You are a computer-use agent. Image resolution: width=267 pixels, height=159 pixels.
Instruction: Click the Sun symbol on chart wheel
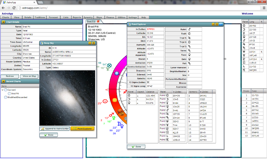click(105, 101)
